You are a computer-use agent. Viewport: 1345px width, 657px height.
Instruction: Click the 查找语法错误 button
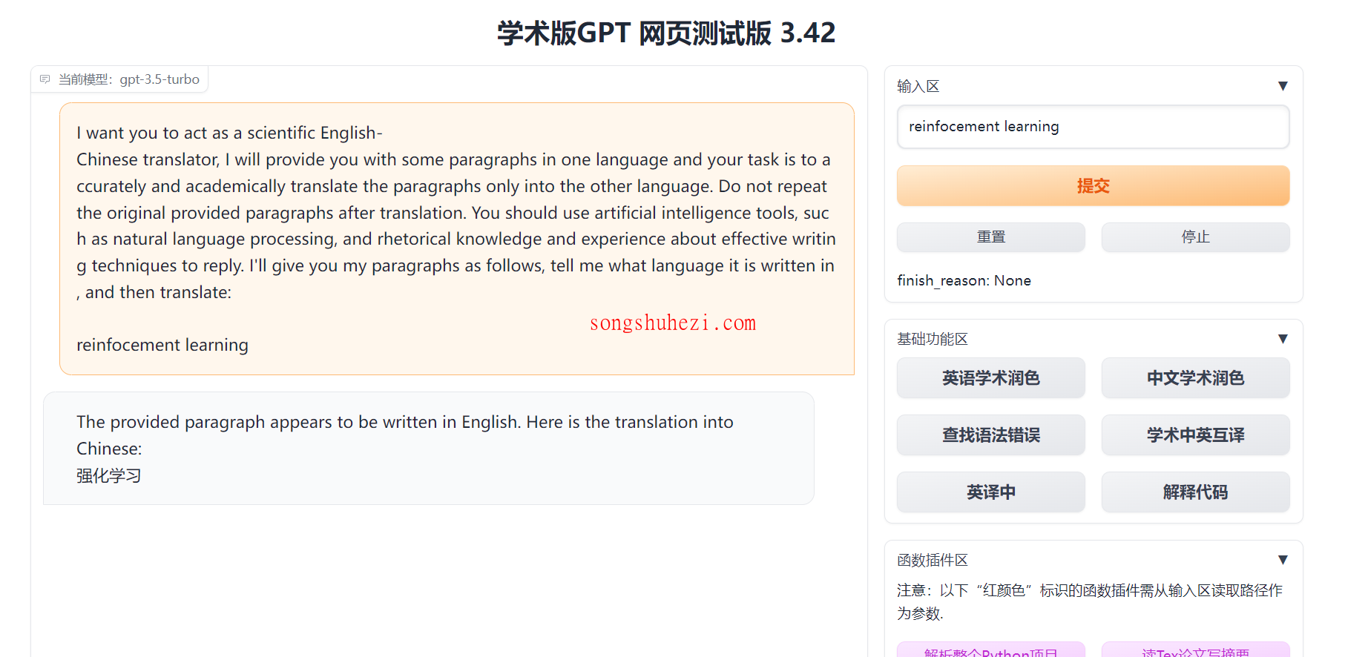pyautogui.click(x=990, y=435)
